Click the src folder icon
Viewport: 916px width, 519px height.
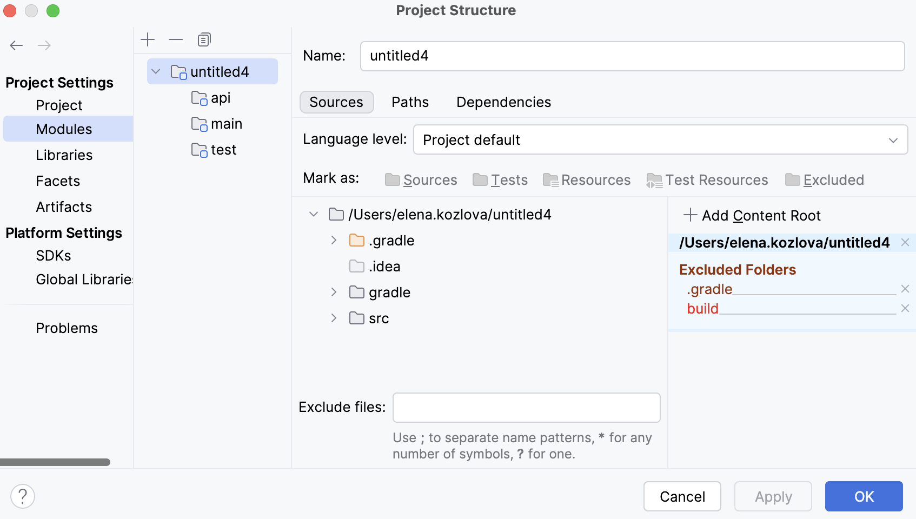(357, 318)
